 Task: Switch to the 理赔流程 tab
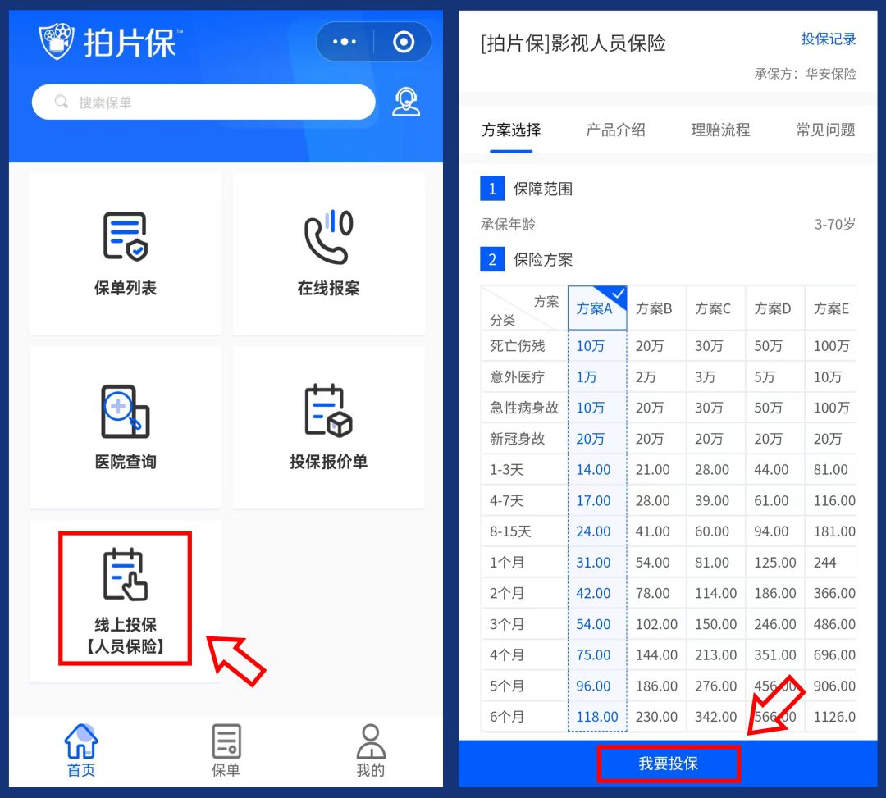[x=720, y=130]
